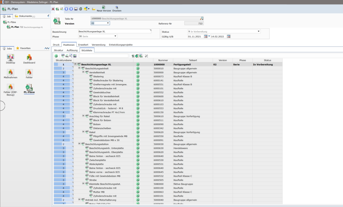Click the Referenz-Nr field showing 722
This screenshot has width=343, height=207.
point(194,23)
